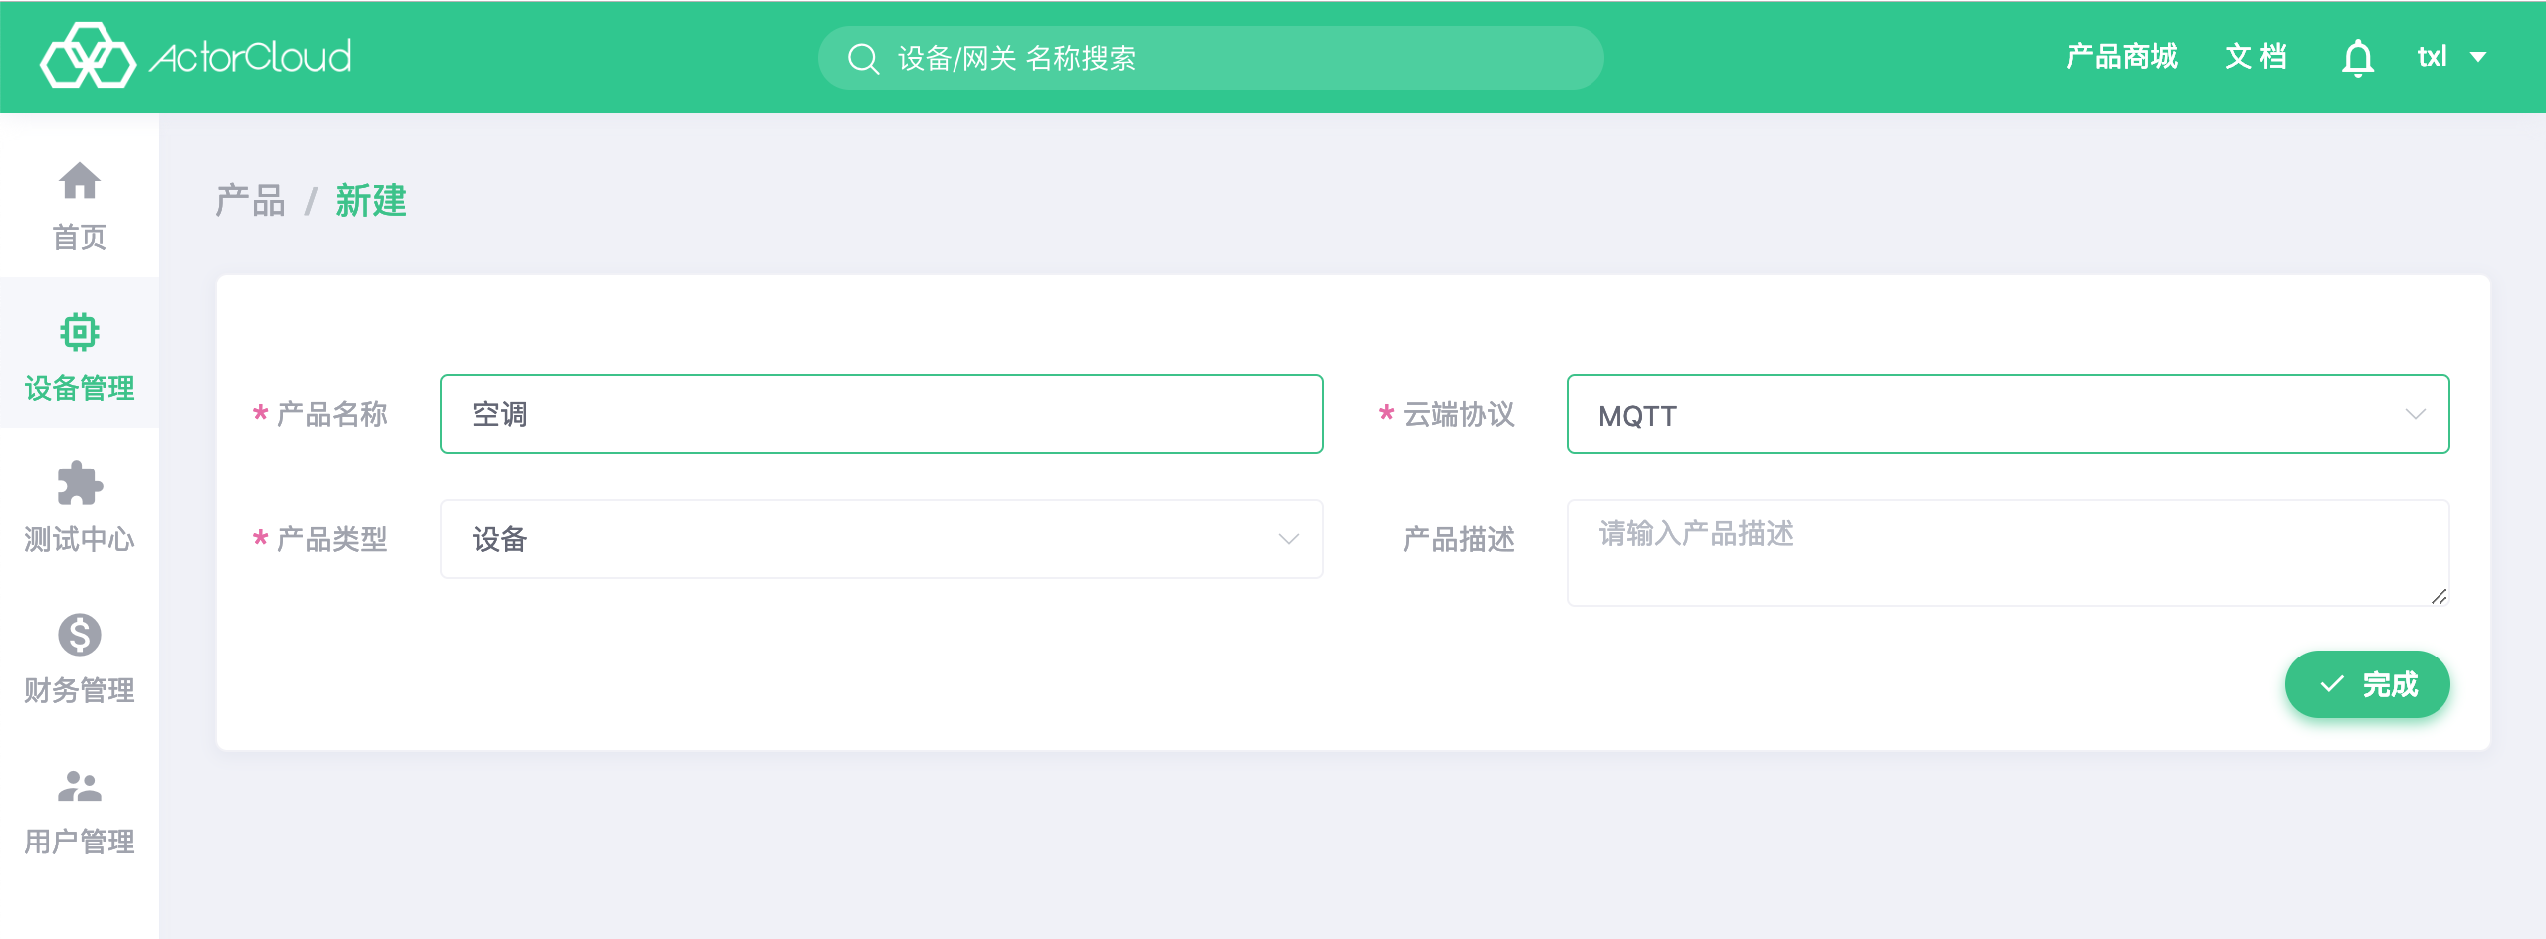Expand the 产品类型 设备 dropdown

click(881, 539)
